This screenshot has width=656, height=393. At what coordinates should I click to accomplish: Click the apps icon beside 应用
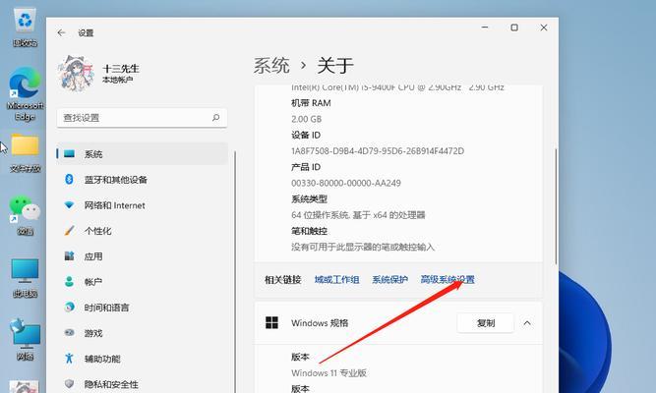point(69,255)
